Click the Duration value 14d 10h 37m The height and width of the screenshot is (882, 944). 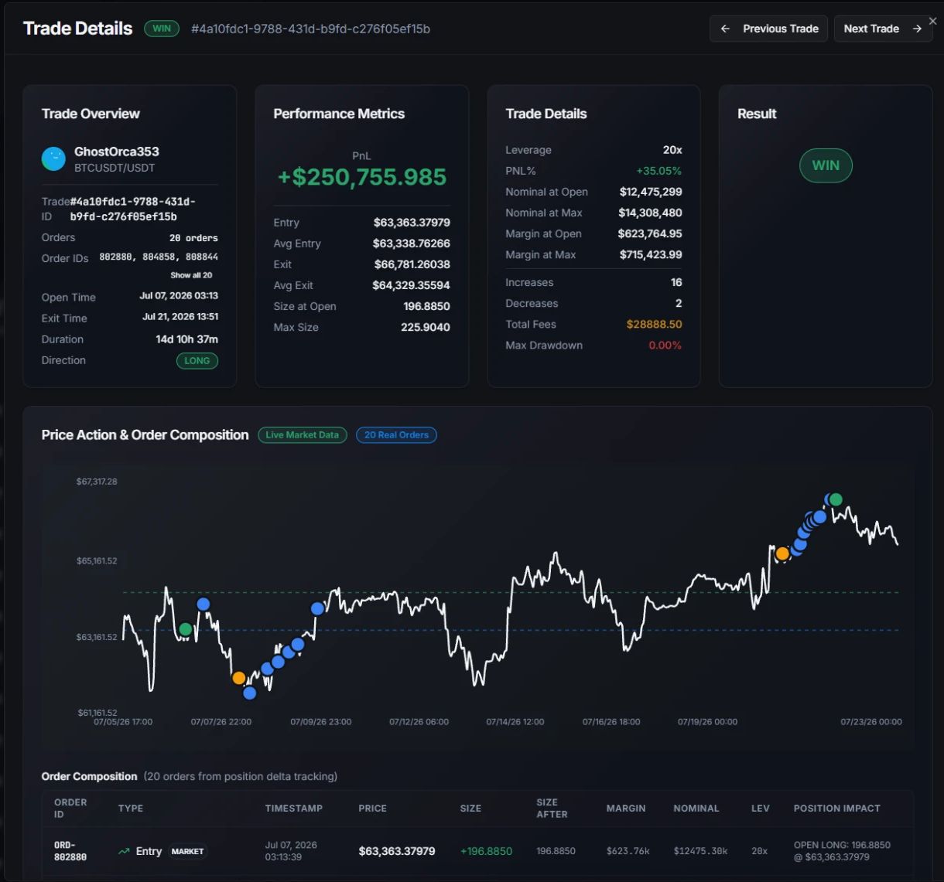[x=186, y=339]
